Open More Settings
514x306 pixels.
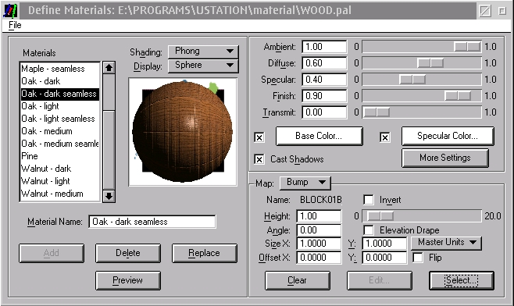pyautogui.click(x=445, y=158)
